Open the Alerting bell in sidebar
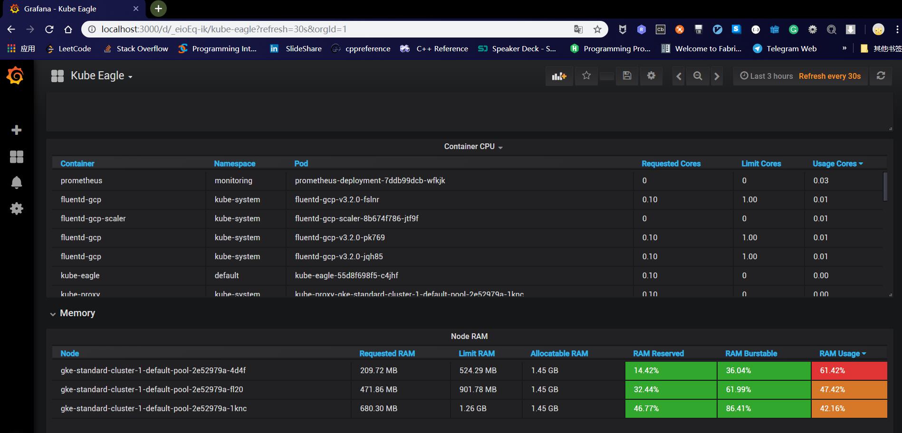Viewport: 902px width, 433px height. coord(17,183)
